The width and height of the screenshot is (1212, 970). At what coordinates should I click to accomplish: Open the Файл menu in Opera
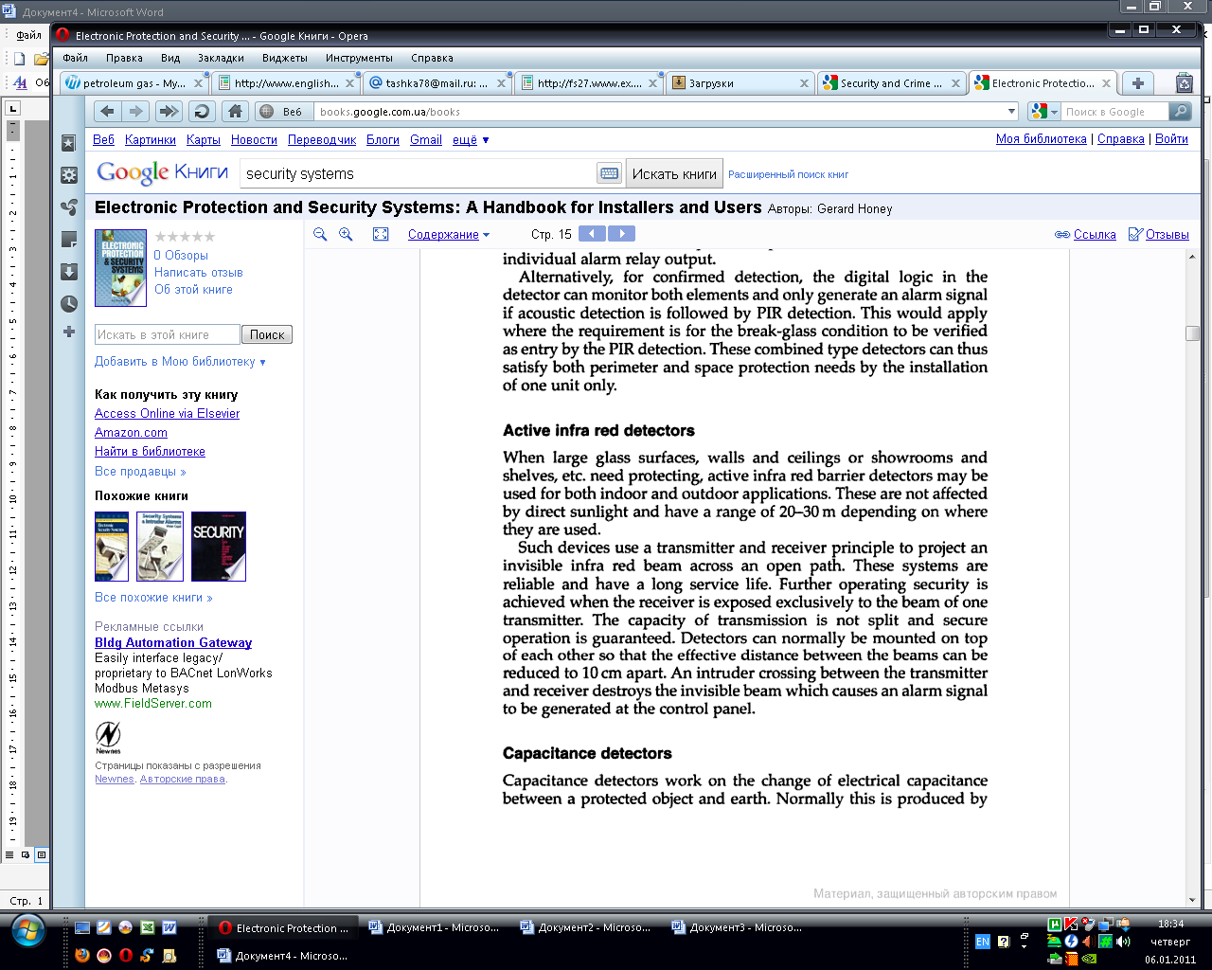(x=75, y=58)
